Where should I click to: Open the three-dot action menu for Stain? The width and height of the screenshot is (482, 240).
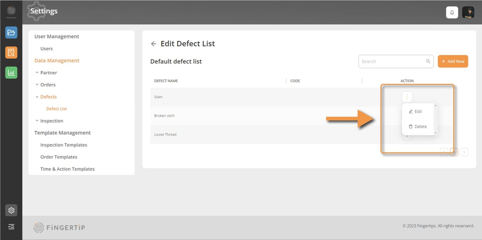pos(407,97)
